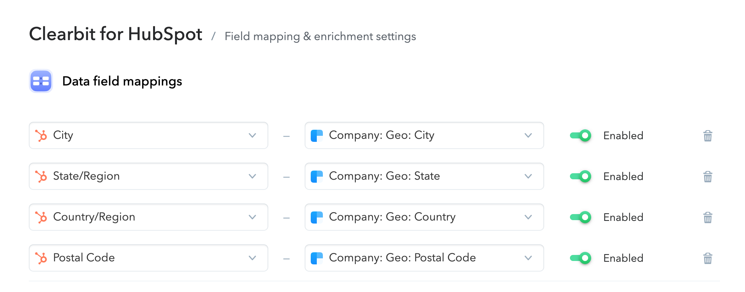Delete the State/Region mapping row
The image size is (745, 292).
pyautogui.click(x=707, y=177)
